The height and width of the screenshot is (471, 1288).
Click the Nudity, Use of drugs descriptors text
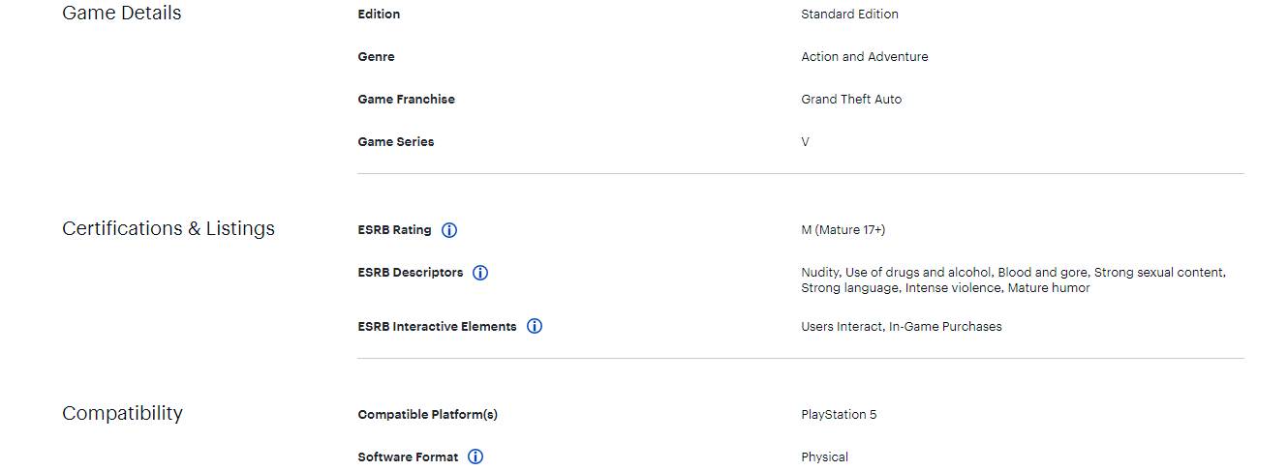click(1013, 280)
